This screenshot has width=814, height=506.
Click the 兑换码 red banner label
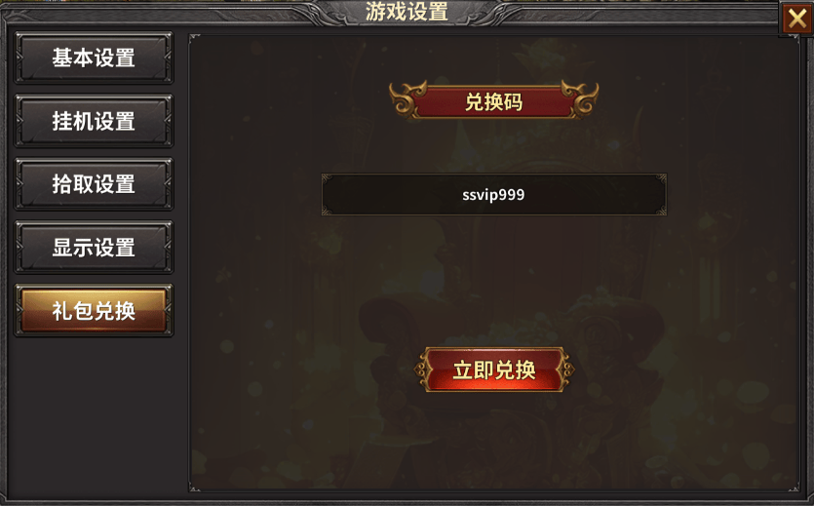pyautogui.click(x=493, y=101)
